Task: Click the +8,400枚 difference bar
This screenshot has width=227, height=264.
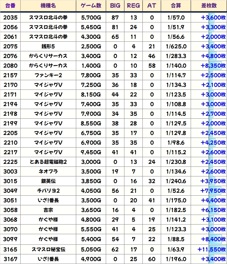Action: (208, 239)
